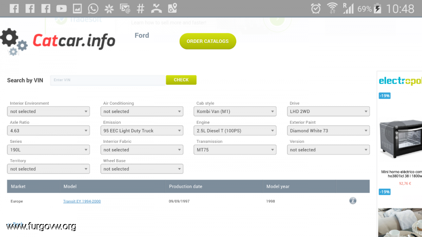Viewport: 422px width, 237px height.
Task: Tap the Google Maps notification icon
Action: tap(172, 8)
